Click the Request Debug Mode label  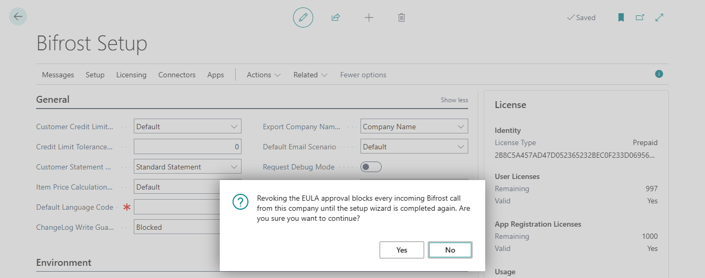tap(299, 167)
